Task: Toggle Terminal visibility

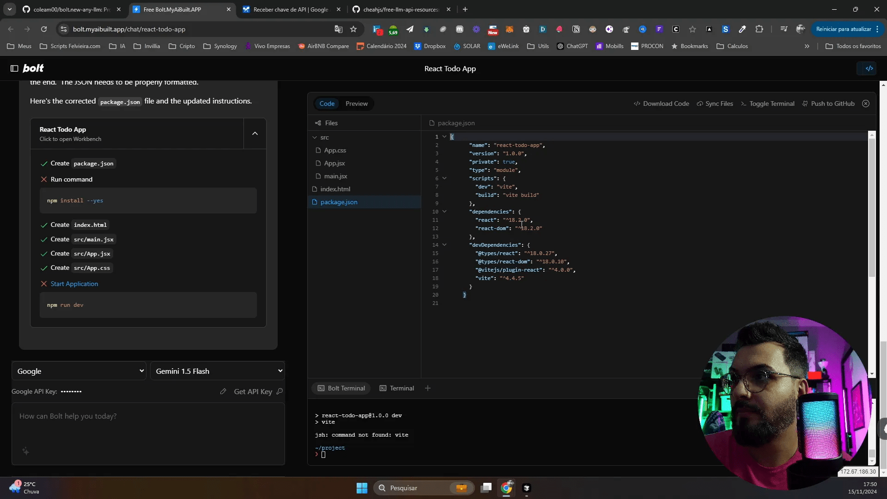Action: (767, 103)
